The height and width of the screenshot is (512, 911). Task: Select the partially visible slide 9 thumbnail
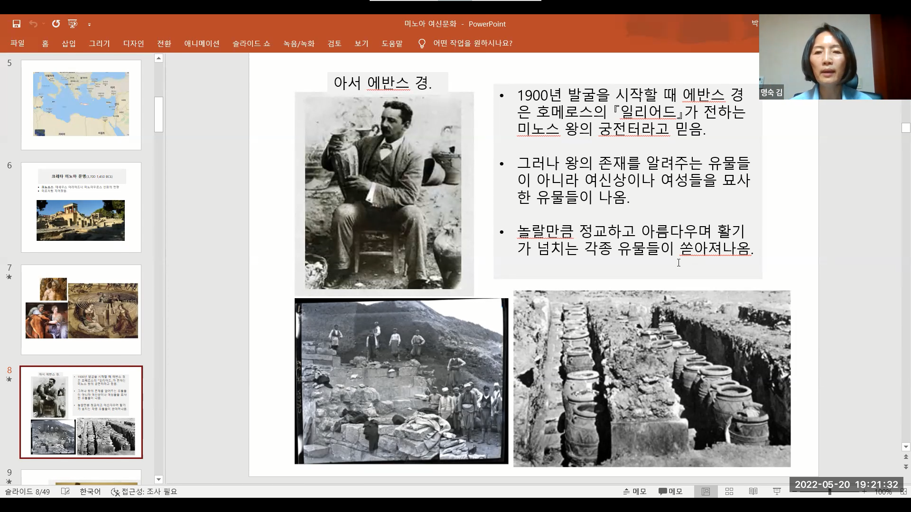click(81, 476)
